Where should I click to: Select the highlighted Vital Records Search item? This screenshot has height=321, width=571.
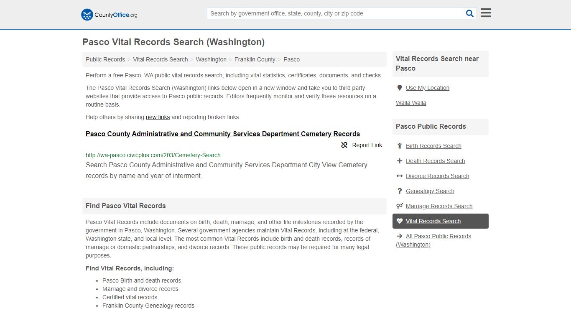[x=441, y=221]
